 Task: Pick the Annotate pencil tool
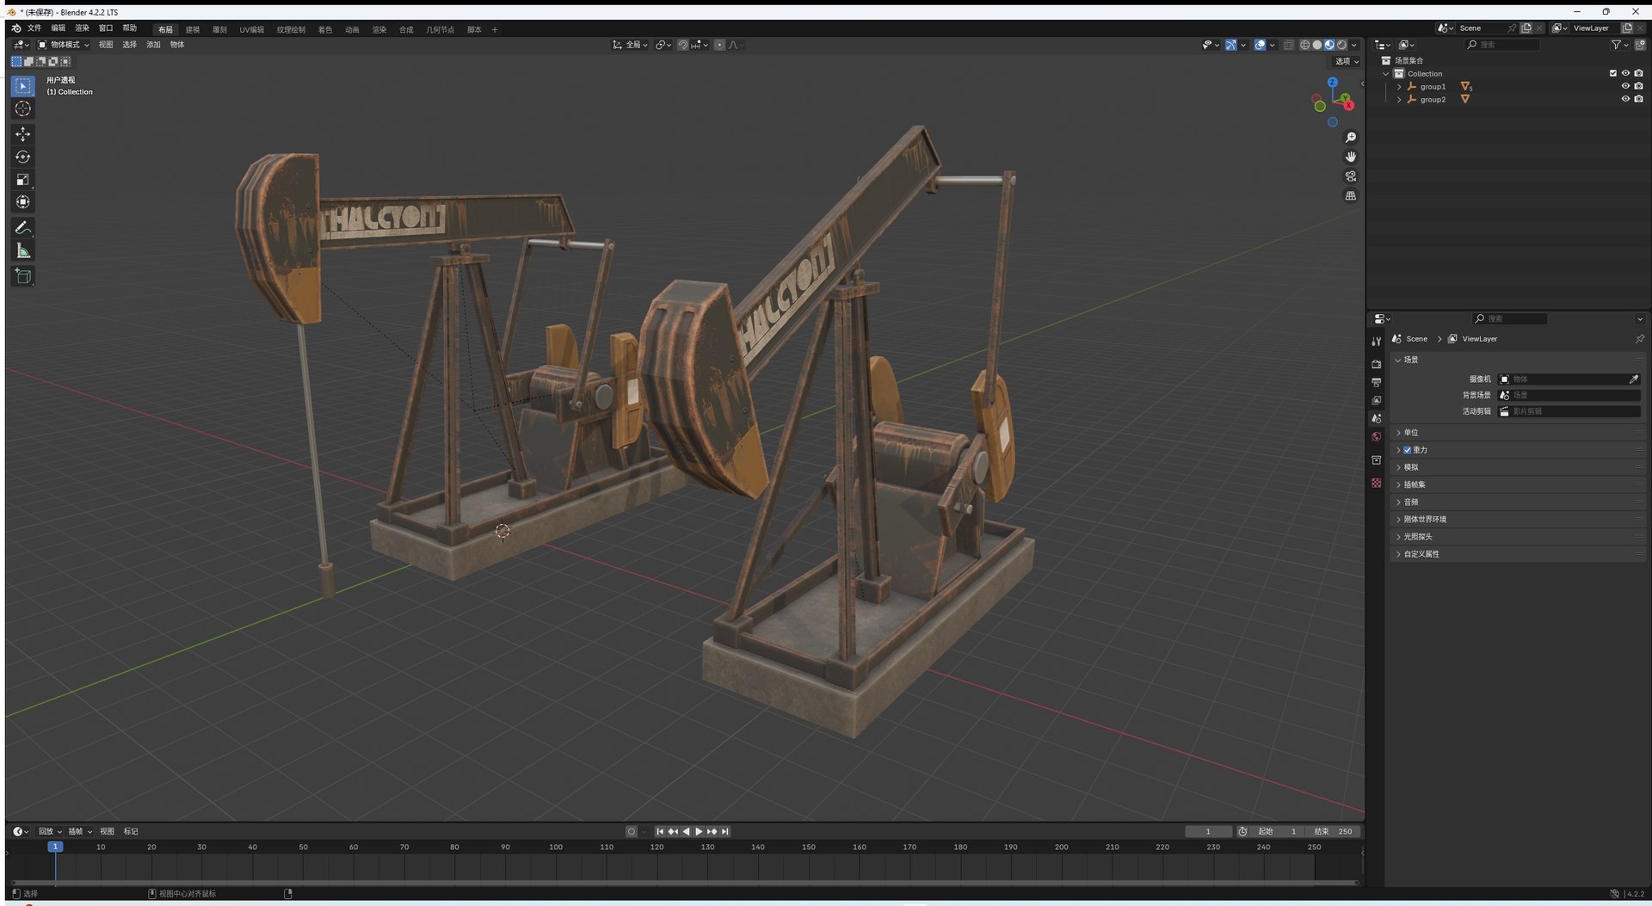23,228
